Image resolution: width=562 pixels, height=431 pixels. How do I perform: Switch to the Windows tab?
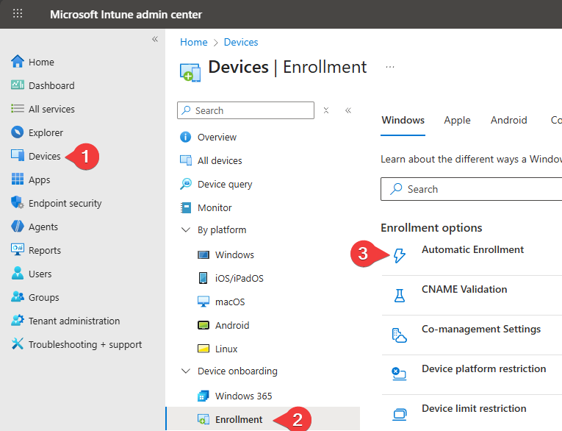pyautogui.click(x=403, y=120)
